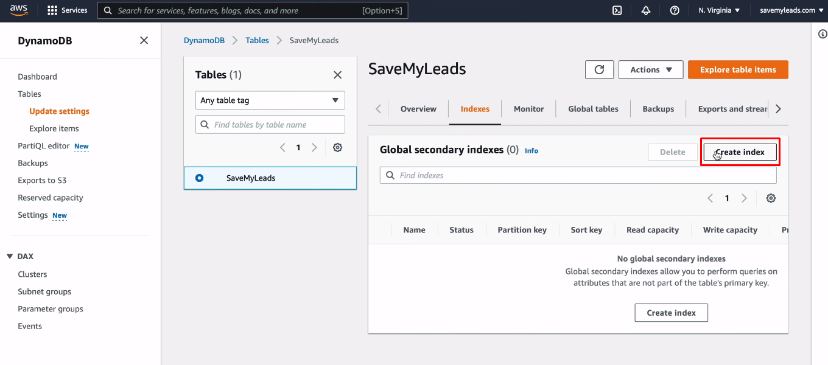Click the Create index button in empty state
This screenshot has width=828, height=365.
coord(671,313)
